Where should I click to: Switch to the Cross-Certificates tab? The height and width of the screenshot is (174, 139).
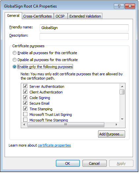[x=38, y=16]
